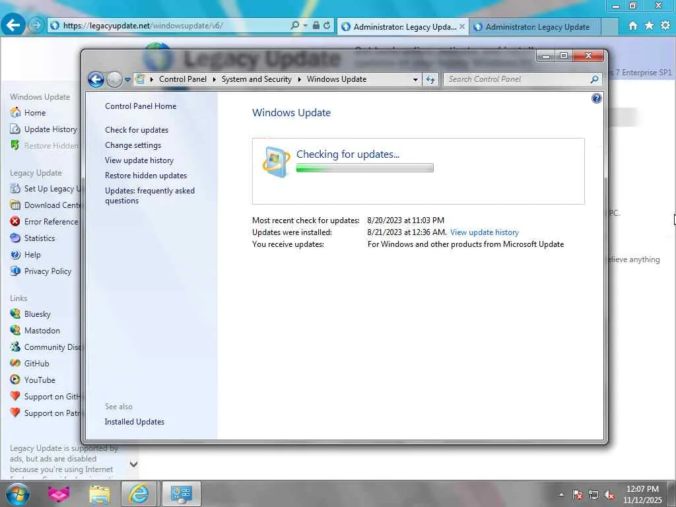676x507 pixels.
Task: Open Set Up Legacy Update item
Action: point(45,188)
